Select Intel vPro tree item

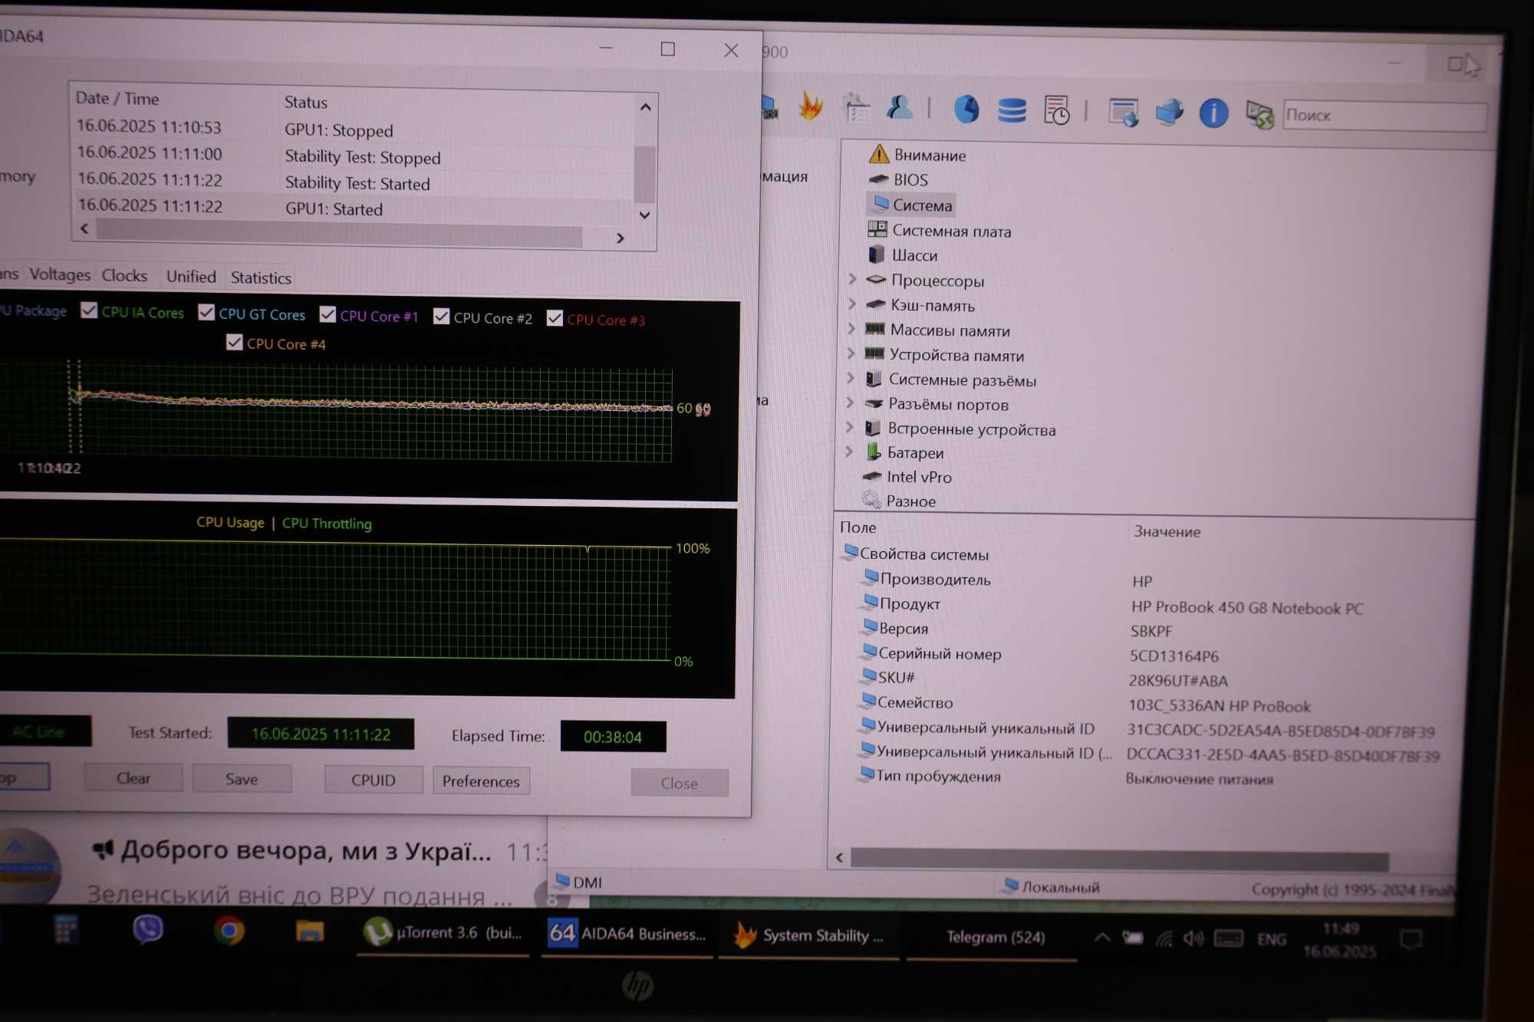coord(907,476)
